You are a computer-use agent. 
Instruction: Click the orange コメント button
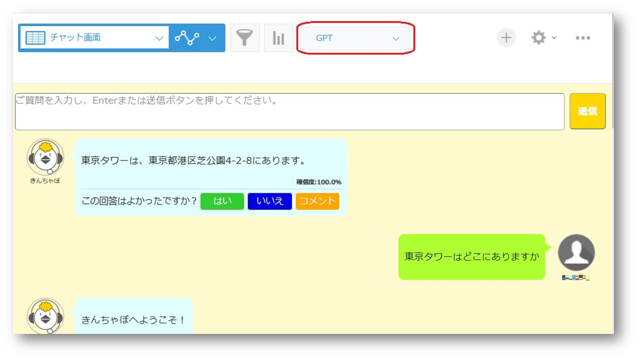point(317,201)
